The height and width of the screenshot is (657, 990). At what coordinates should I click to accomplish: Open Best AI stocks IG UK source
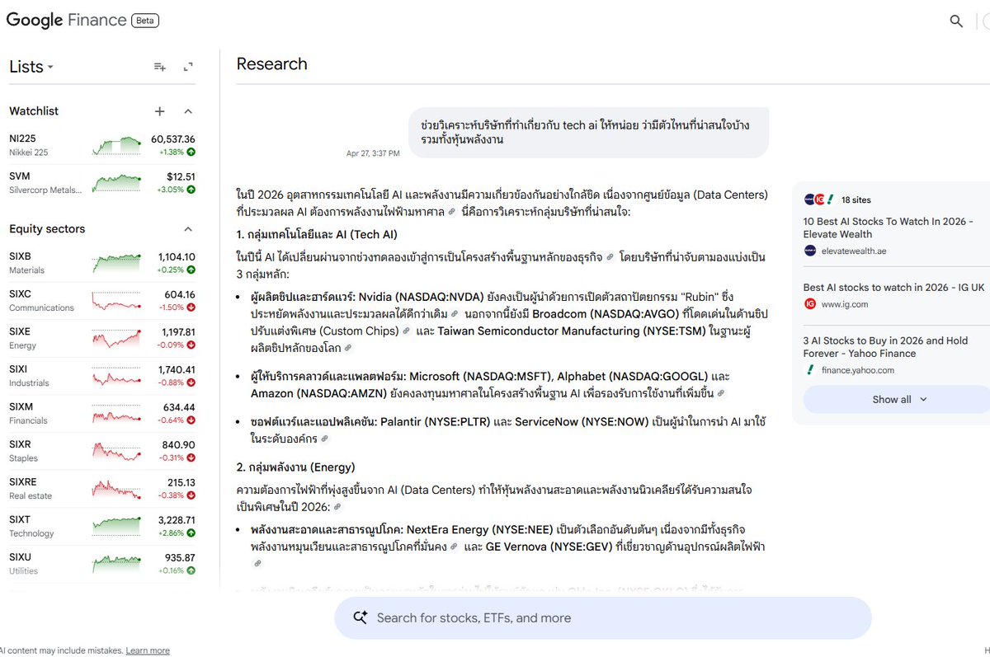click(893, 288)
